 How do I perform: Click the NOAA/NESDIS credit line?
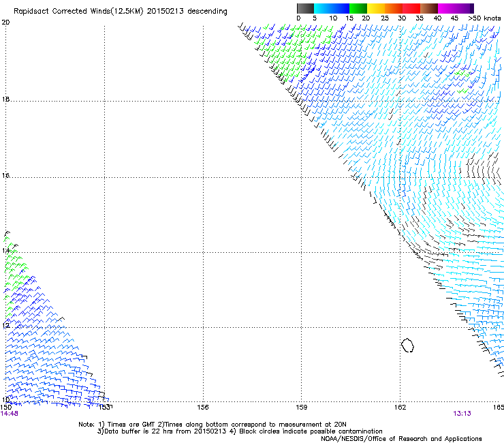tap(401, 439)
